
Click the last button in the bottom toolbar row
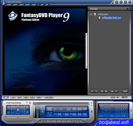(79, 121)
